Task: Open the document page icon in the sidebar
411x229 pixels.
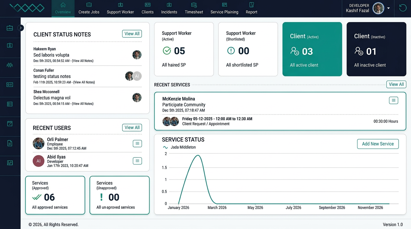Action: (x=10, y=143)
